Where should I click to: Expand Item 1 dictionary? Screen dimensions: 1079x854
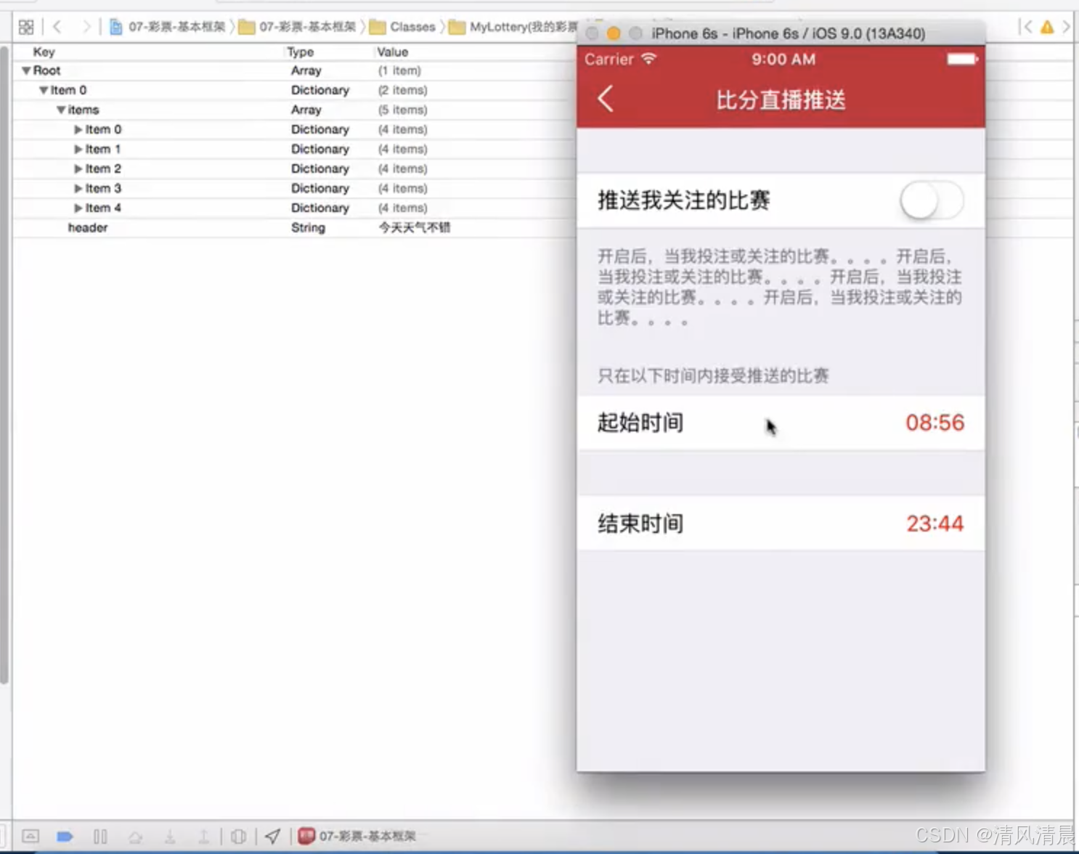coord(78,149)
